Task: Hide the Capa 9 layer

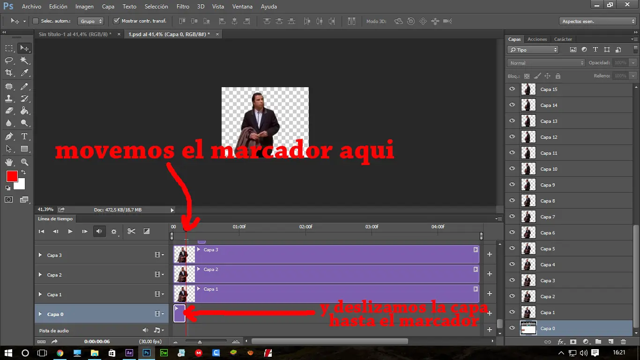Action: click(x=512, y=185)
